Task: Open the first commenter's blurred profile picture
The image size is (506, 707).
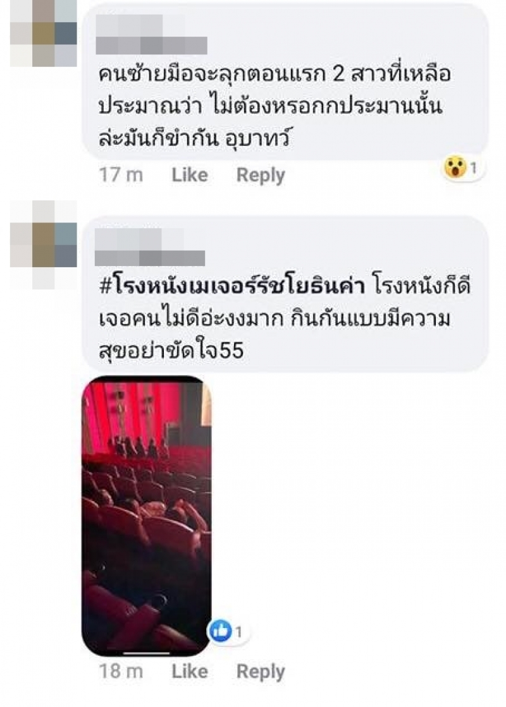Action: (44, 33)
